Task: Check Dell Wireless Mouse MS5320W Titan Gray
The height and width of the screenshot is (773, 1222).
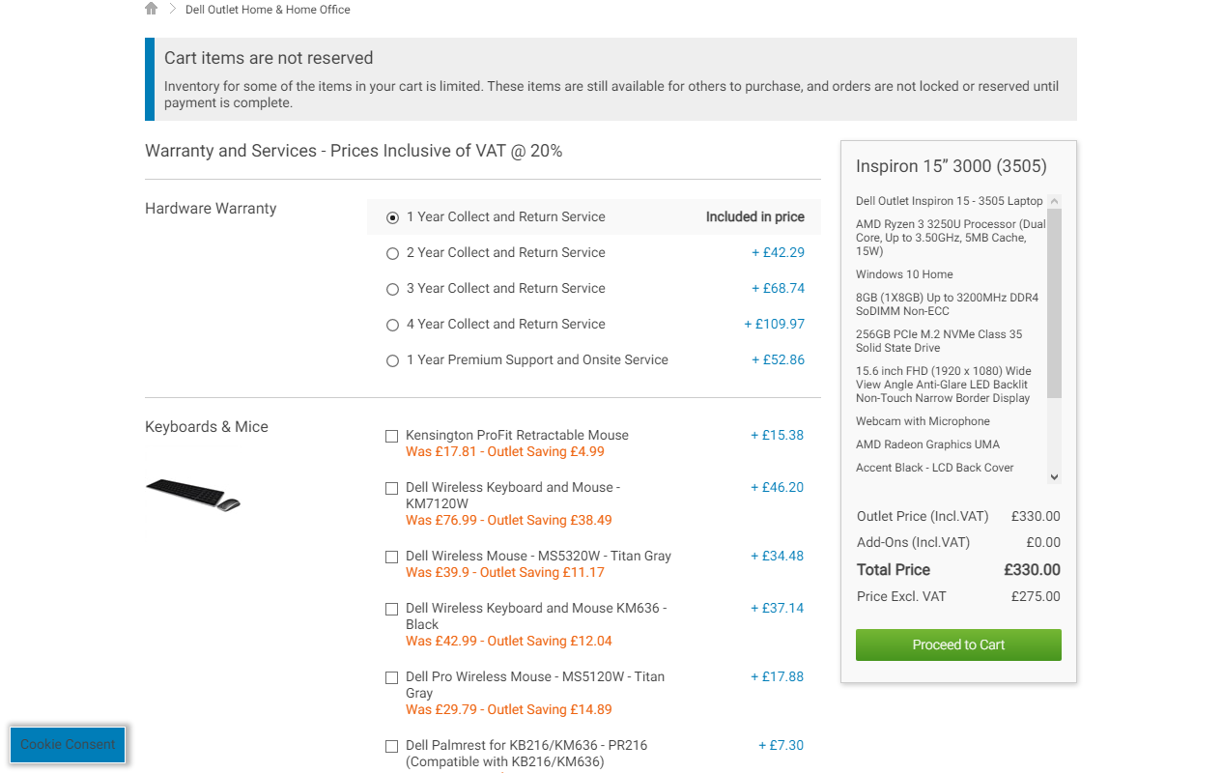Action: point(391,557)
